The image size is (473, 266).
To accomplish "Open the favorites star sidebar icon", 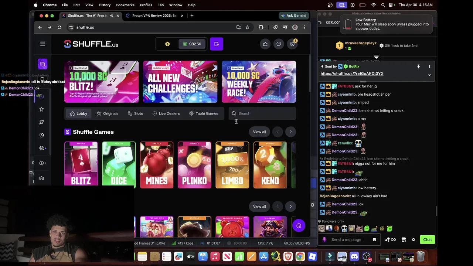I will pos(41,109).
